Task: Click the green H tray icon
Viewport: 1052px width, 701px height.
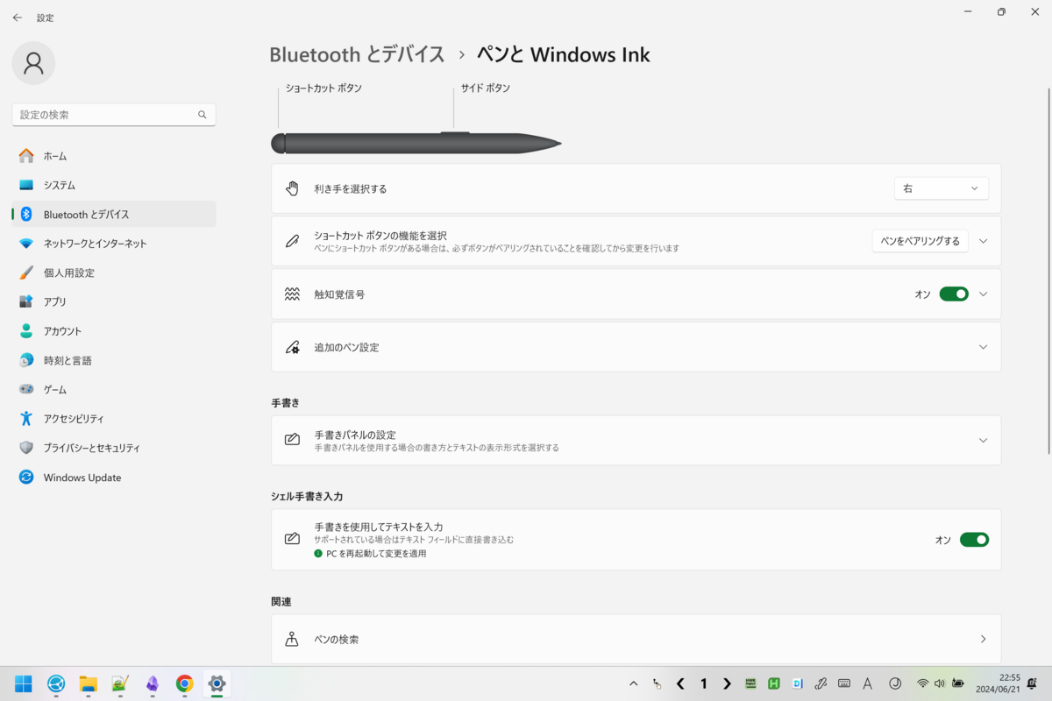Action: tap(774, 683)
